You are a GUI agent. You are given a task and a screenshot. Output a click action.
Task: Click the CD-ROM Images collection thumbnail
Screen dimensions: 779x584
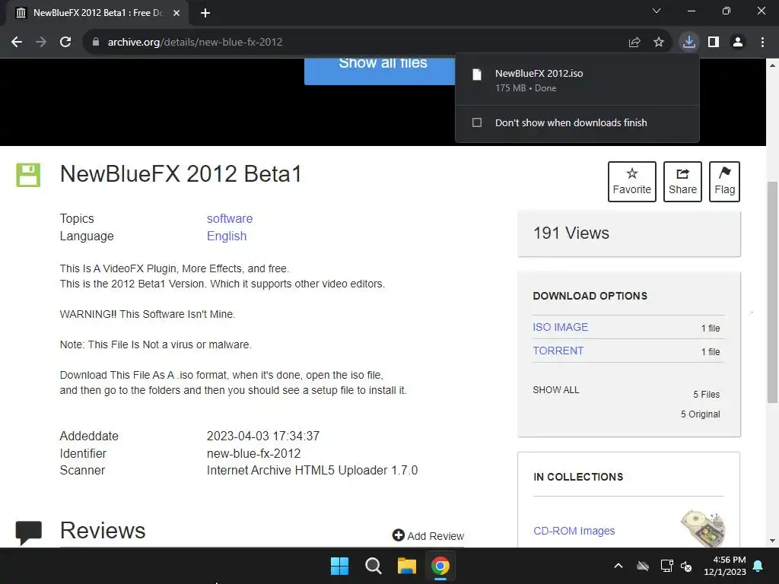pyautogui.click(x=703, y=528)
